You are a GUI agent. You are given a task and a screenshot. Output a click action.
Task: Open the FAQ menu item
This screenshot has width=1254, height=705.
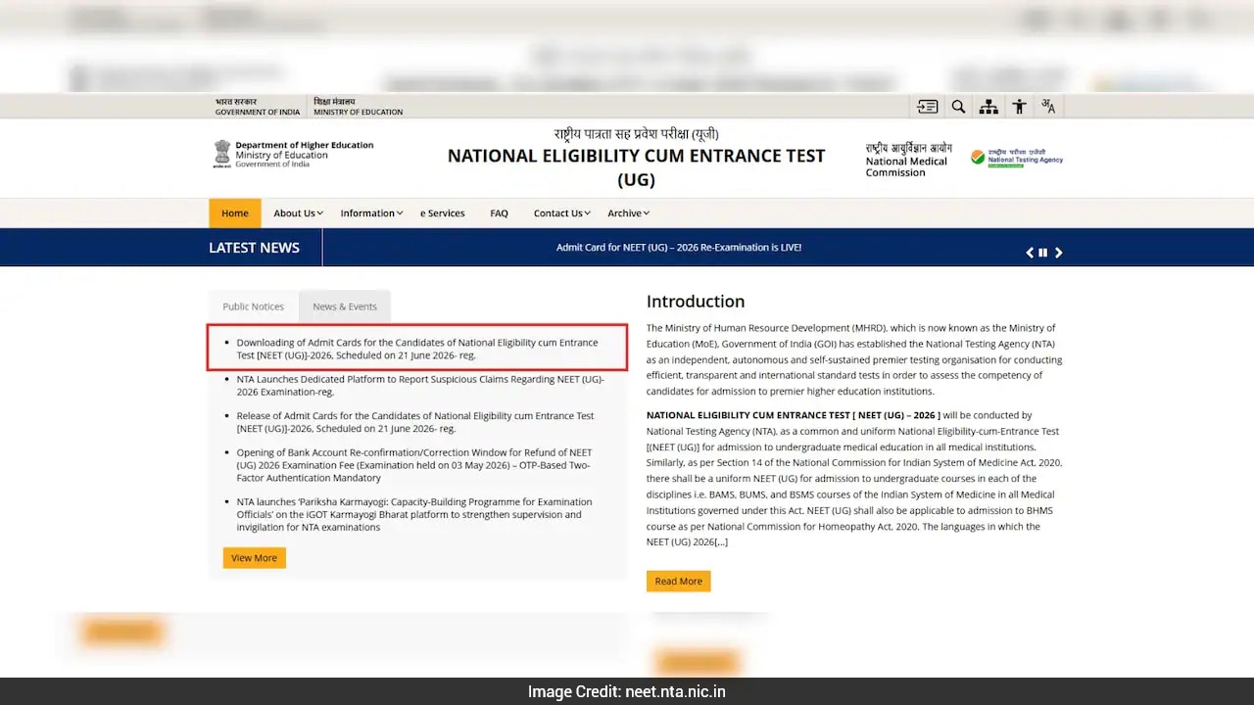click(x=499, y=213)
